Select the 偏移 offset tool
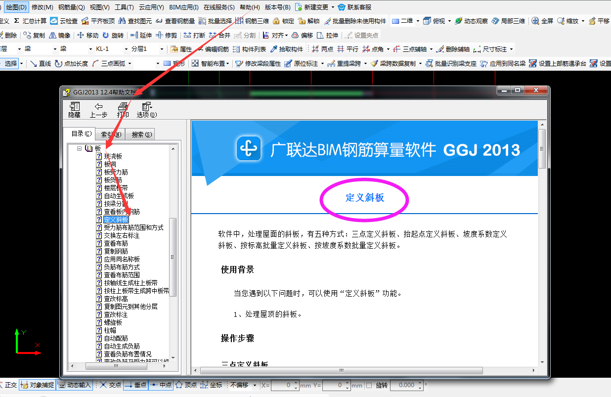 (x=302, y=35)
